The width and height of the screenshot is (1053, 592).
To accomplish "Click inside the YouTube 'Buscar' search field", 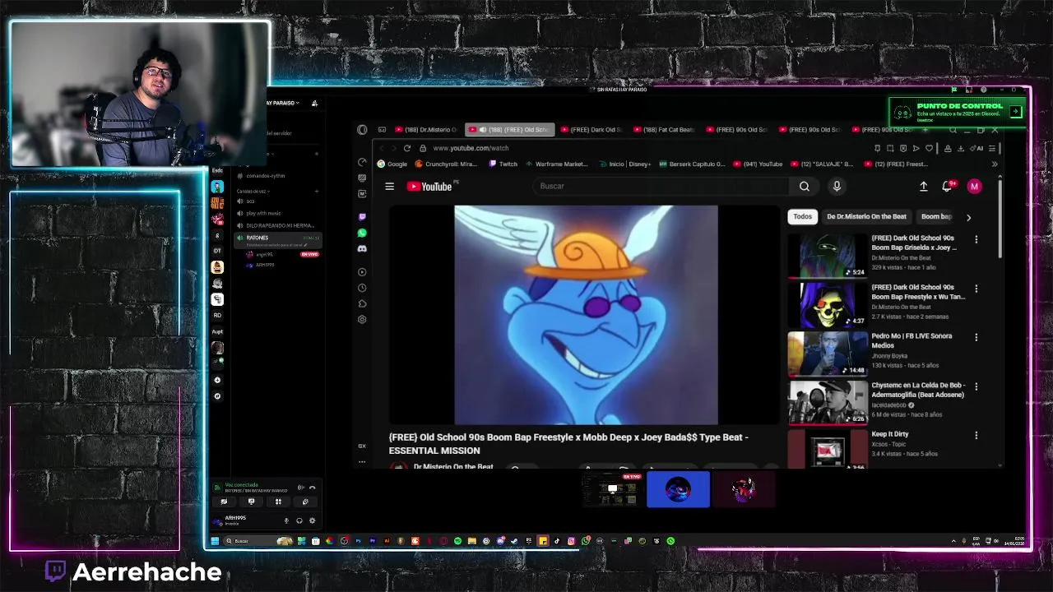I will pyautogui.click(x=662, y=187).
